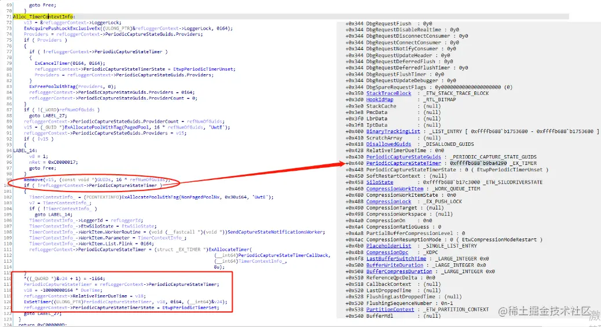Click line number 71 in the gutter

(9, 17)
